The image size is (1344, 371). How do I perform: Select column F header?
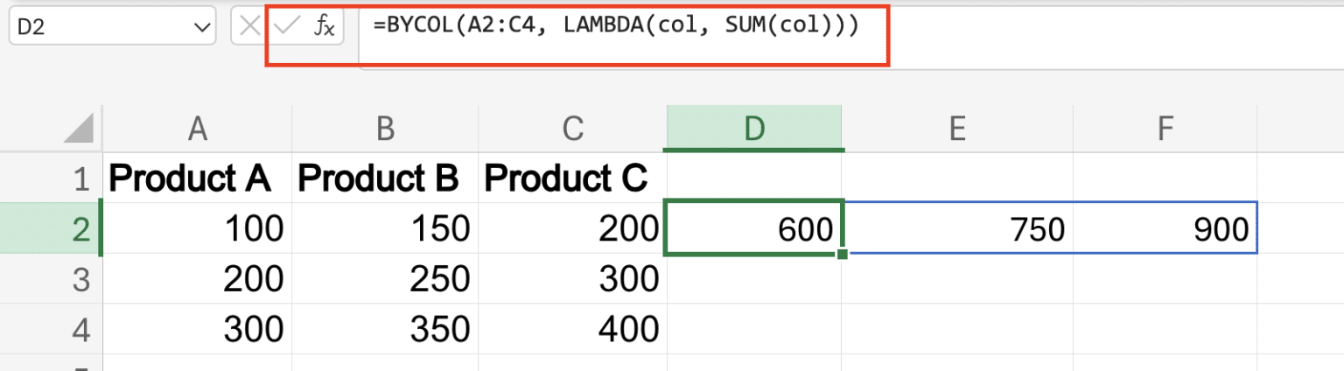(x=1165, y=129)
